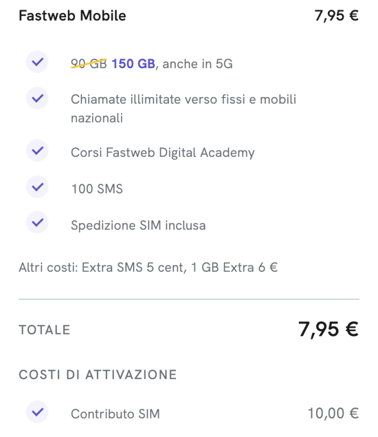Select the highlighted 150 GB text
The width and height of the screenshot is (378, 437).
tap(133, 64)
